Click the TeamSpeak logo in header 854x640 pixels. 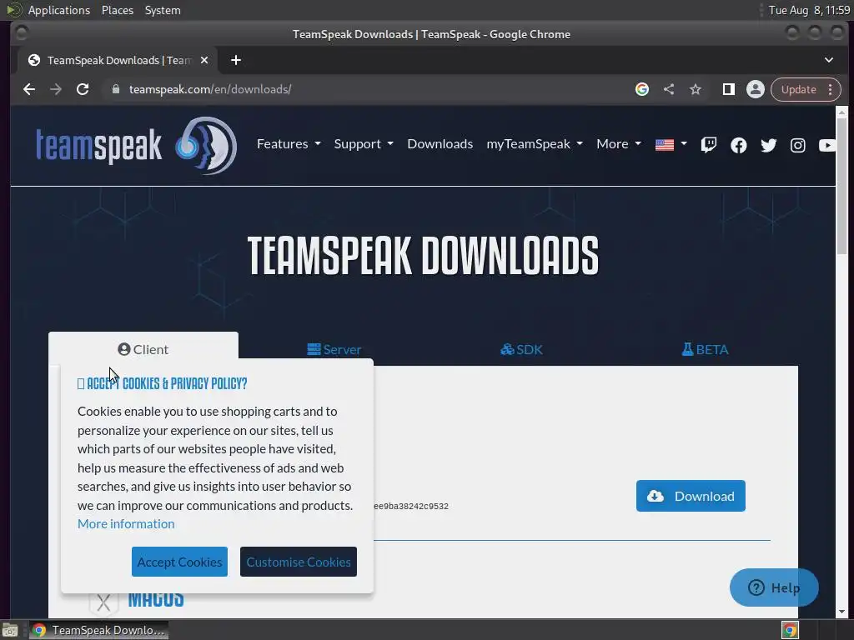[136, 145]
